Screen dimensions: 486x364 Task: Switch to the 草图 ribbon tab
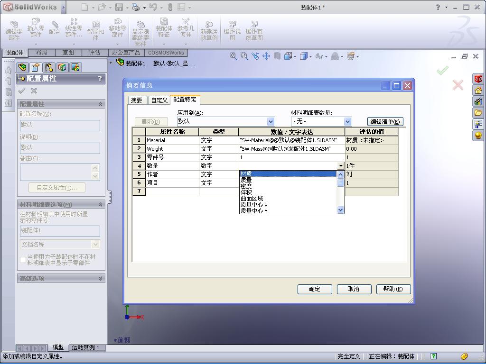(x=68, y=52)
